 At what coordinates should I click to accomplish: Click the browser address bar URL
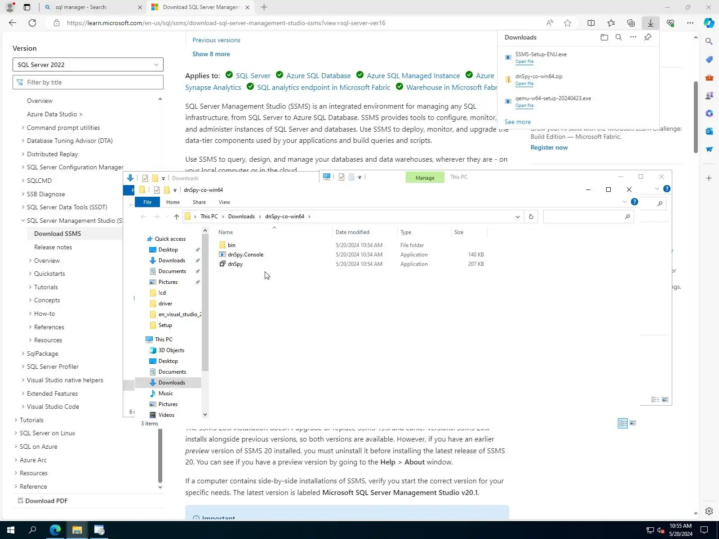pyautogui.click(x=226, y=23)
